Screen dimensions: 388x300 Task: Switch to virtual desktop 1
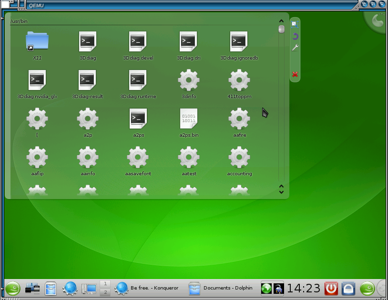[105, 284]
